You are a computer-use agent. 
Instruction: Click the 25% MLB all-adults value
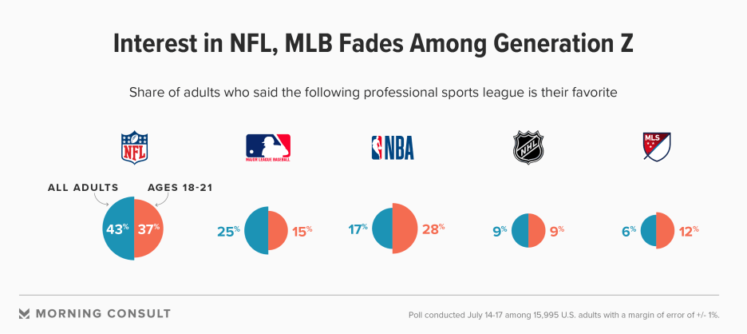pyautogui.click(x=228, y=232)
